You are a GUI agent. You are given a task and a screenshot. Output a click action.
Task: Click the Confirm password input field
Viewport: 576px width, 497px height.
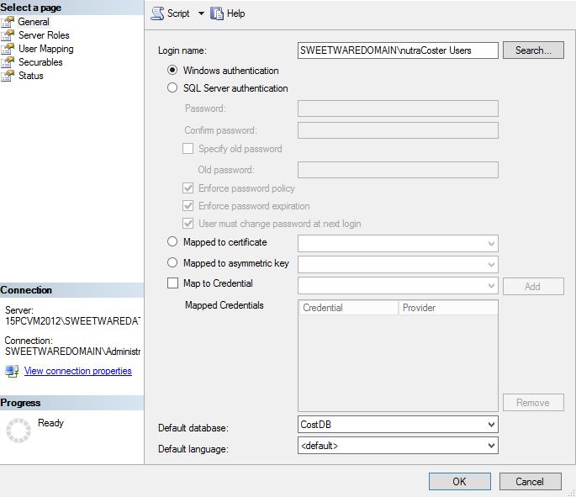(398, 130)
